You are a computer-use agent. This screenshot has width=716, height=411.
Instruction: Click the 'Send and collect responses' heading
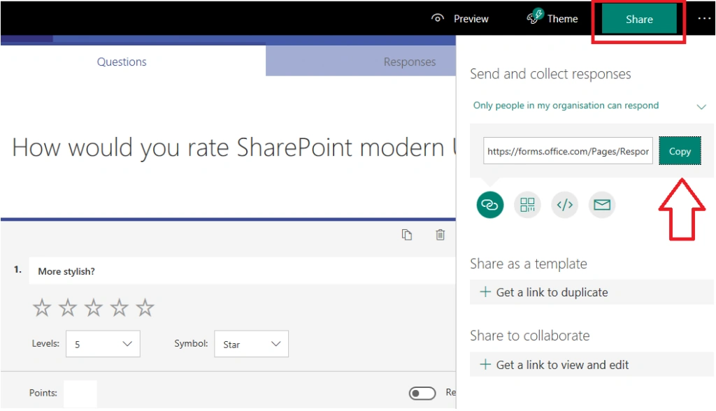click(x=550, y=74)
